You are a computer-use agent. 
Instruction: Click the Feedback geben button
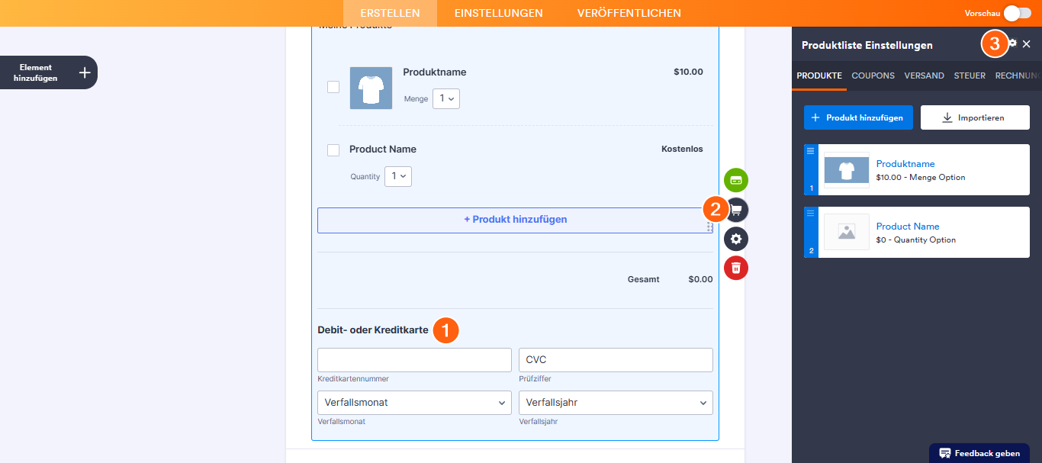pos(979,453)
